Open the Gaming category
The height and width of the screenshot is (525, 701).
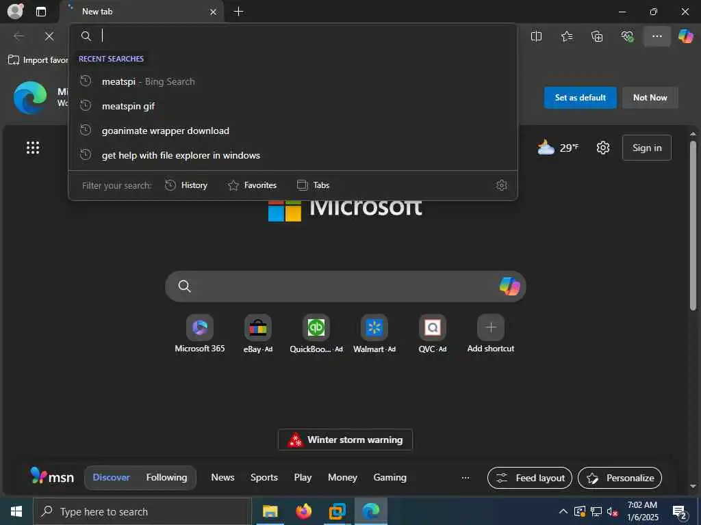(x=390, y=477)
